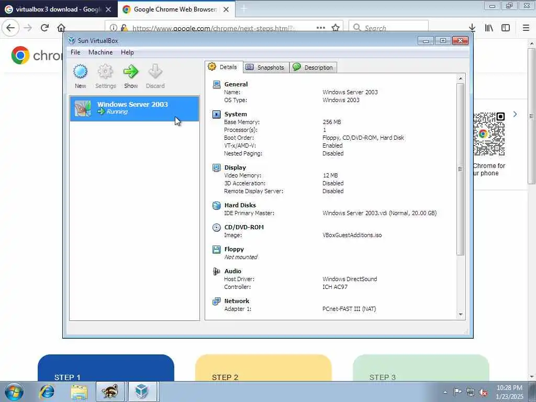Click the CD/DVD-ROM section heading
536x402 pixels.
tap(244, 227)
